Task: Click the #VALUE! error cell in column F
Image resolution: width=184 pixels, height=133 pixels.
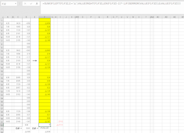Action: pyautogui.click(x=45, y=128)
